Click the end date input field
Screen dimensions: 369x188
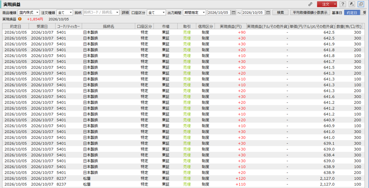tap(253, 12)
